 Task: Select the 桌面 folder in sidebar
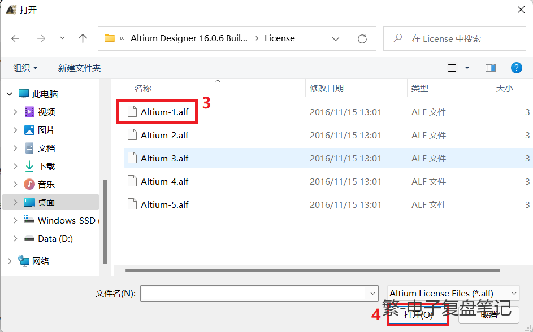46,202
